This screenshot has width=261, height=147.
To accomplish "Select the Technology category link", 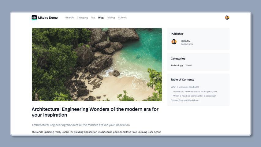I will click(177, 65).
